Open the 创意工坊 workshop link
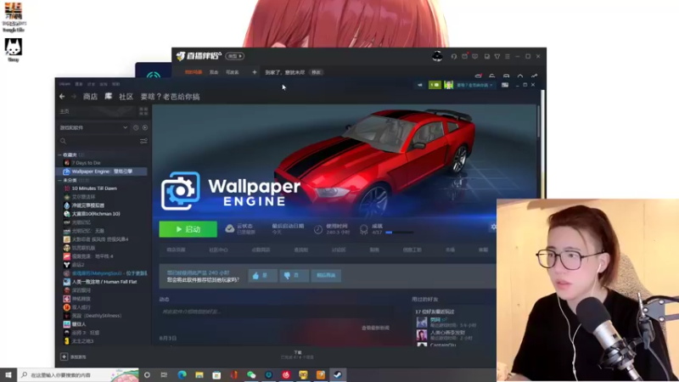The width and height of the screenshot is (679, 382). click(x=412, y=250)
